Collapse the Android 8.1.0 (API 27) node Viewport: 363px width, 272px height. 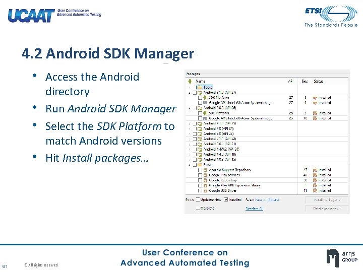pyautogui.click(x=190, y=93)
